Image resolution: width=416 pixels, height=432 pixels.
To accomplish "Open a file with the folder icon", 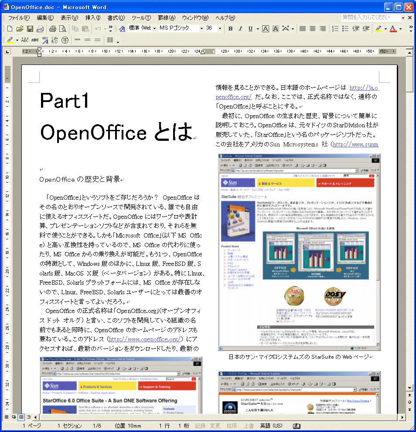I will [20, 28].
